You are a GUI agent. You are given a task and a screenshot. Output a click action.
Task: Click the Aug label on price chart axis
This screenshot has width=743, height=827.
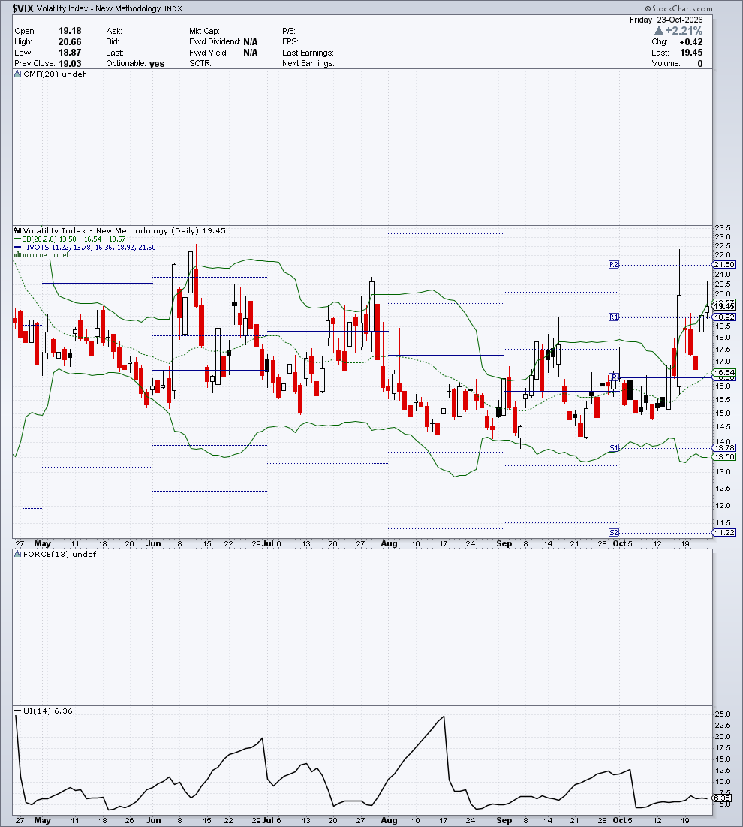point(390,543)
